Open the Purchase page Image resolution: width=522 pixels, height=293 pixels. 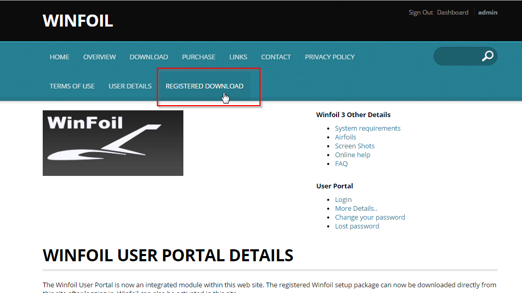click(199, 57)
